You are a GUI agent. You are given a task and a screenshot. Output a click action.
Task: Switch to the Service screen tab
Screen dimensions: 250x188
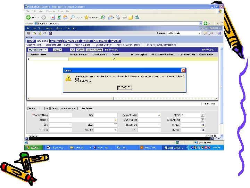click(x=115, y=41)
